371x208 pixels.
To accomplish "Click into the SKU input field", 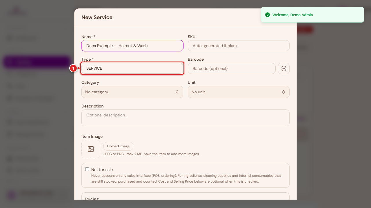I will pyautogui.click(x=239, y=46).
